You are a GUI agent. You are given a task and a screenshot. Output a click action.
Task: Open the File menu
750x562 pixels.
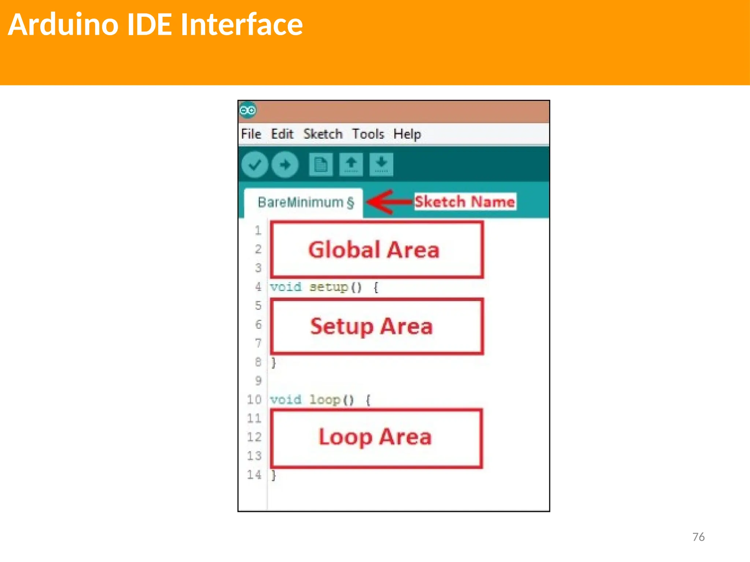[x=251, y=134]
